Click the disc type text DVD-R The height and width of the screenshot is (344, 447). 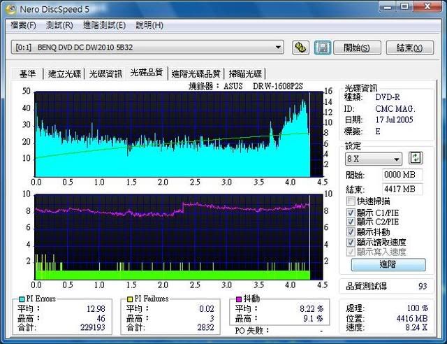tap(388, 97)
